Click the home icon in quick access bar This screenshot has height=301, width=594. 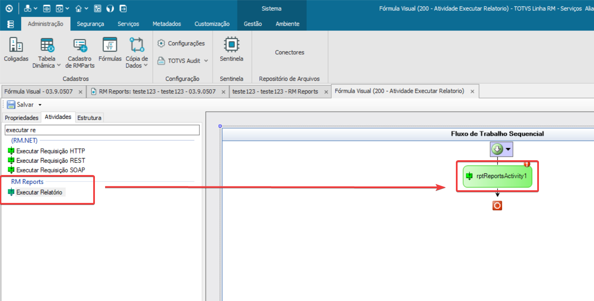click(78, 8)
